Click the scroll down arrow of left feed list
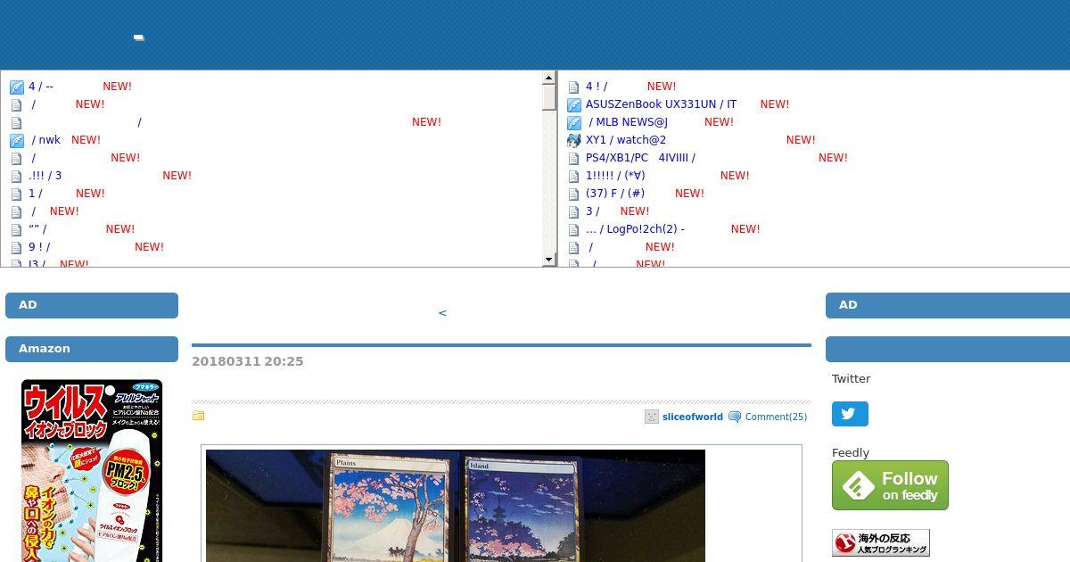The image size is (1070, 562). click(549, 260)
